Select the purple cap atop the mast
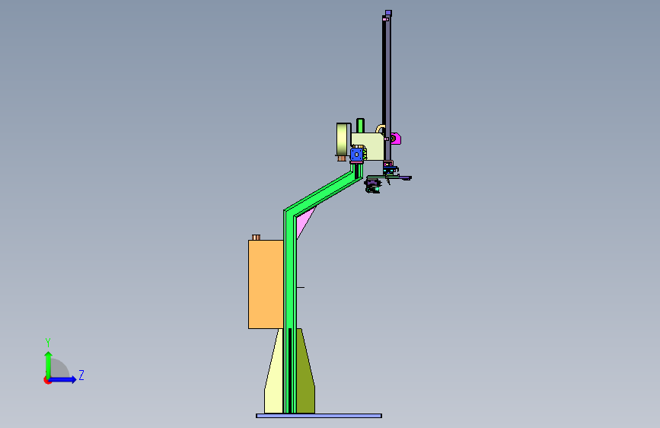 [388, 14]
